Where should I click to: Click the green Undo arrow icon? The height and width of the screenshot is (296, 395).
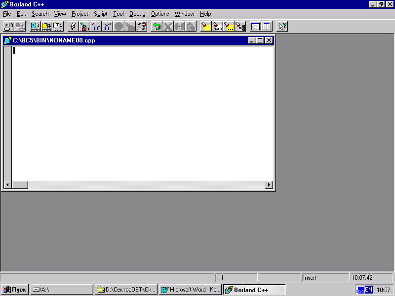pyautogui.click(x=157, y=26)
